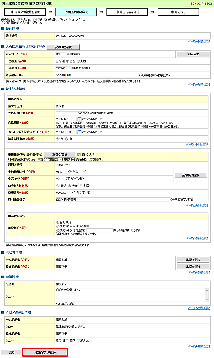This screenshot has width=214, height=358.
Task: Select 別段 in 債権者情報 口座種別
Action: (x=81, y=186)
